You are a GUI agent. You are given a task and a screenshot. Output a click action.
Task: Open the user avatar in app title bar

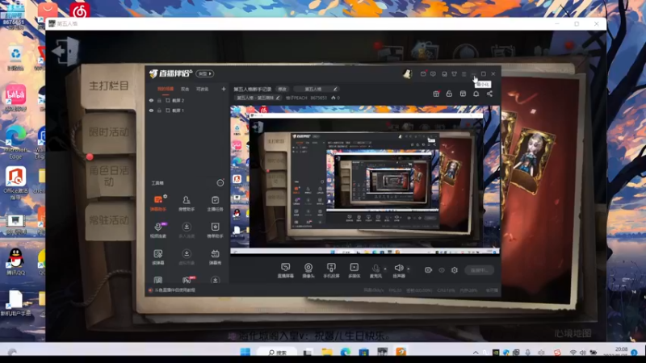pyautogui.click(x=407, y=73)
